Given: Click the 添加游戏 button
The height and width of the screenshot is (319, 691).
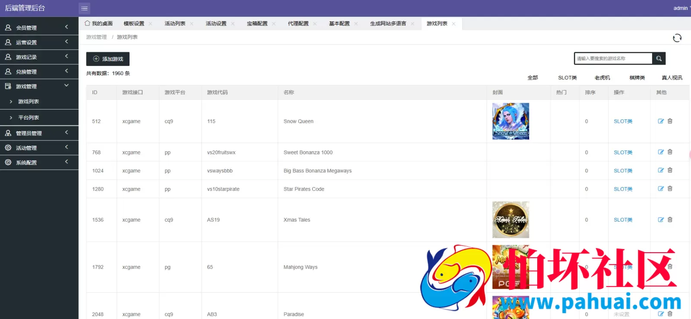Looking at the screenshot, I should [108, 59].
